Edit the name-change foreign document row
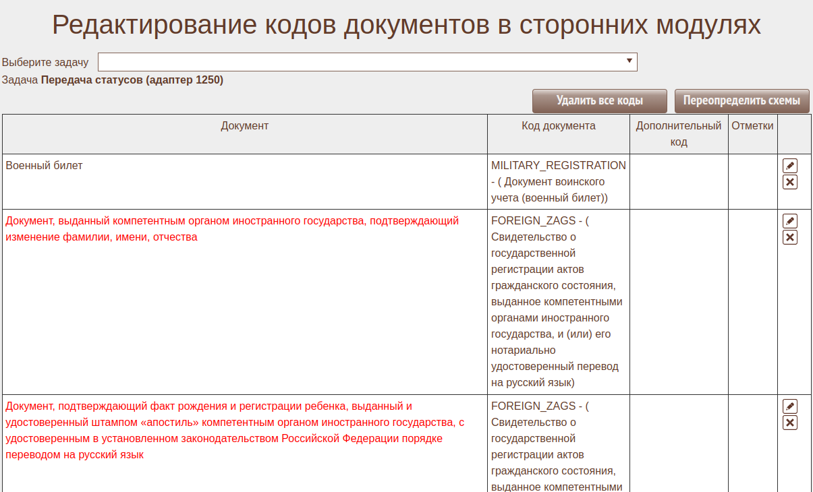The image size is (813, 492). [x=789, y=221]
